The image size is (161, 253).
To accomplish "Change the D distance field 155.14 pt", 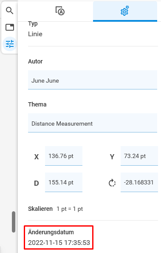I will (64, 182).
